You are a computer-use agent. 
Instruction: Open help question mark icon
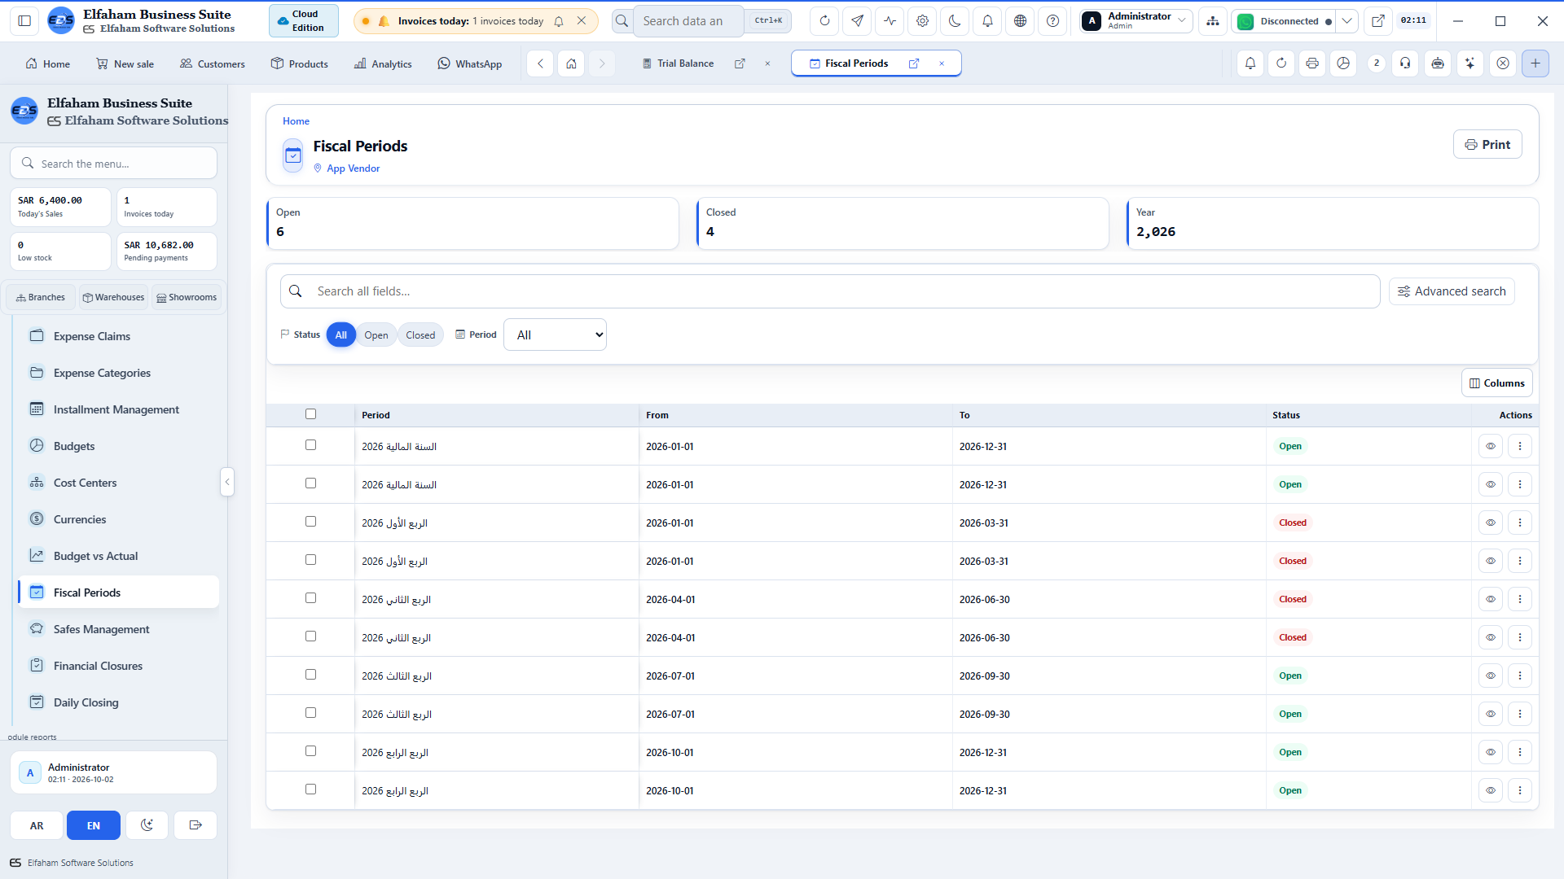(x=1052, y=21)
